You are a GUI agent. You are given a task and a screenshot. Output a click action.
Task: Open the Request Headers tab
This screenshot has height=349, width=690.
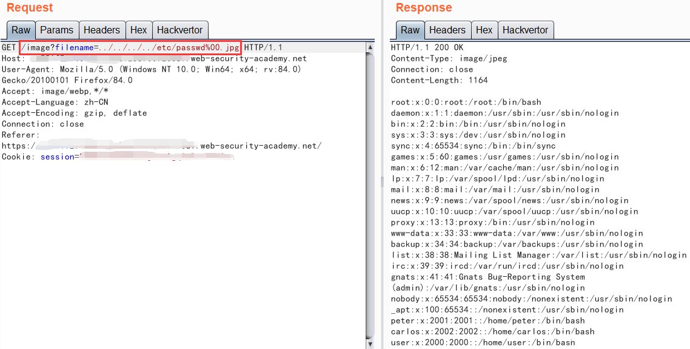tap(101, 30)
